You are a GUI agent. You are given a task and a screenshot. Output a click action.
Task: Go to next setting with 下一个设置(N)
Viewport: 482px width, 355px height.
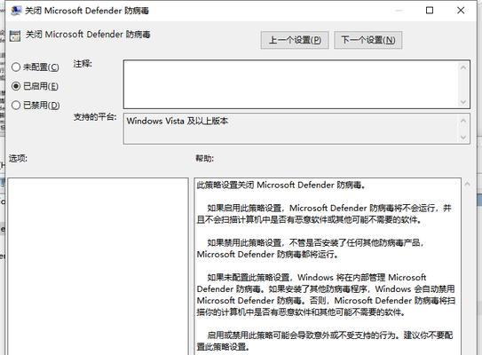368,40
